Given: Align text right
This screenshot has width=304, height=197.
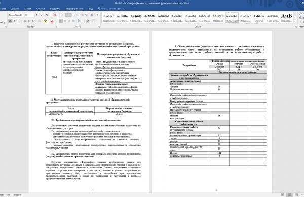Looking at the screenshot, I should coord(69,21).
